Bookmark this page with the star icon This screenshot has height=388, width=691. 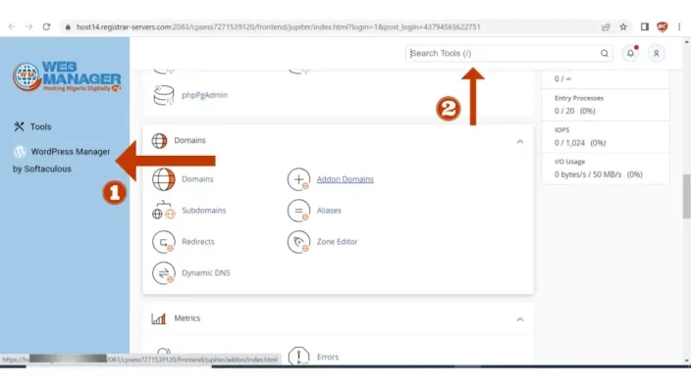tap(623, 26)
